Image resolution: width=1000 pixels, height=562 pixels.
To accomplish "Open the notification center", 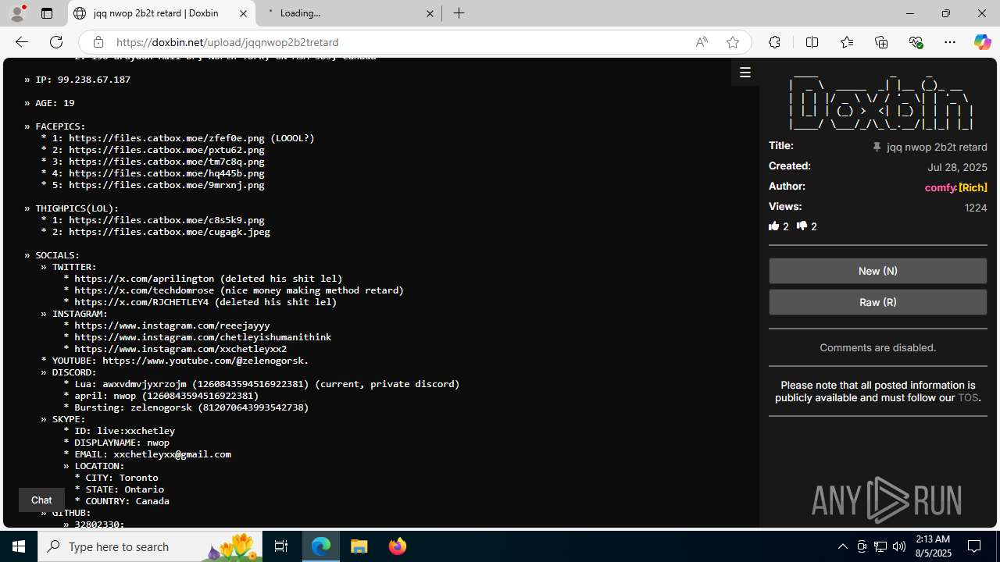I will (975, 546).
